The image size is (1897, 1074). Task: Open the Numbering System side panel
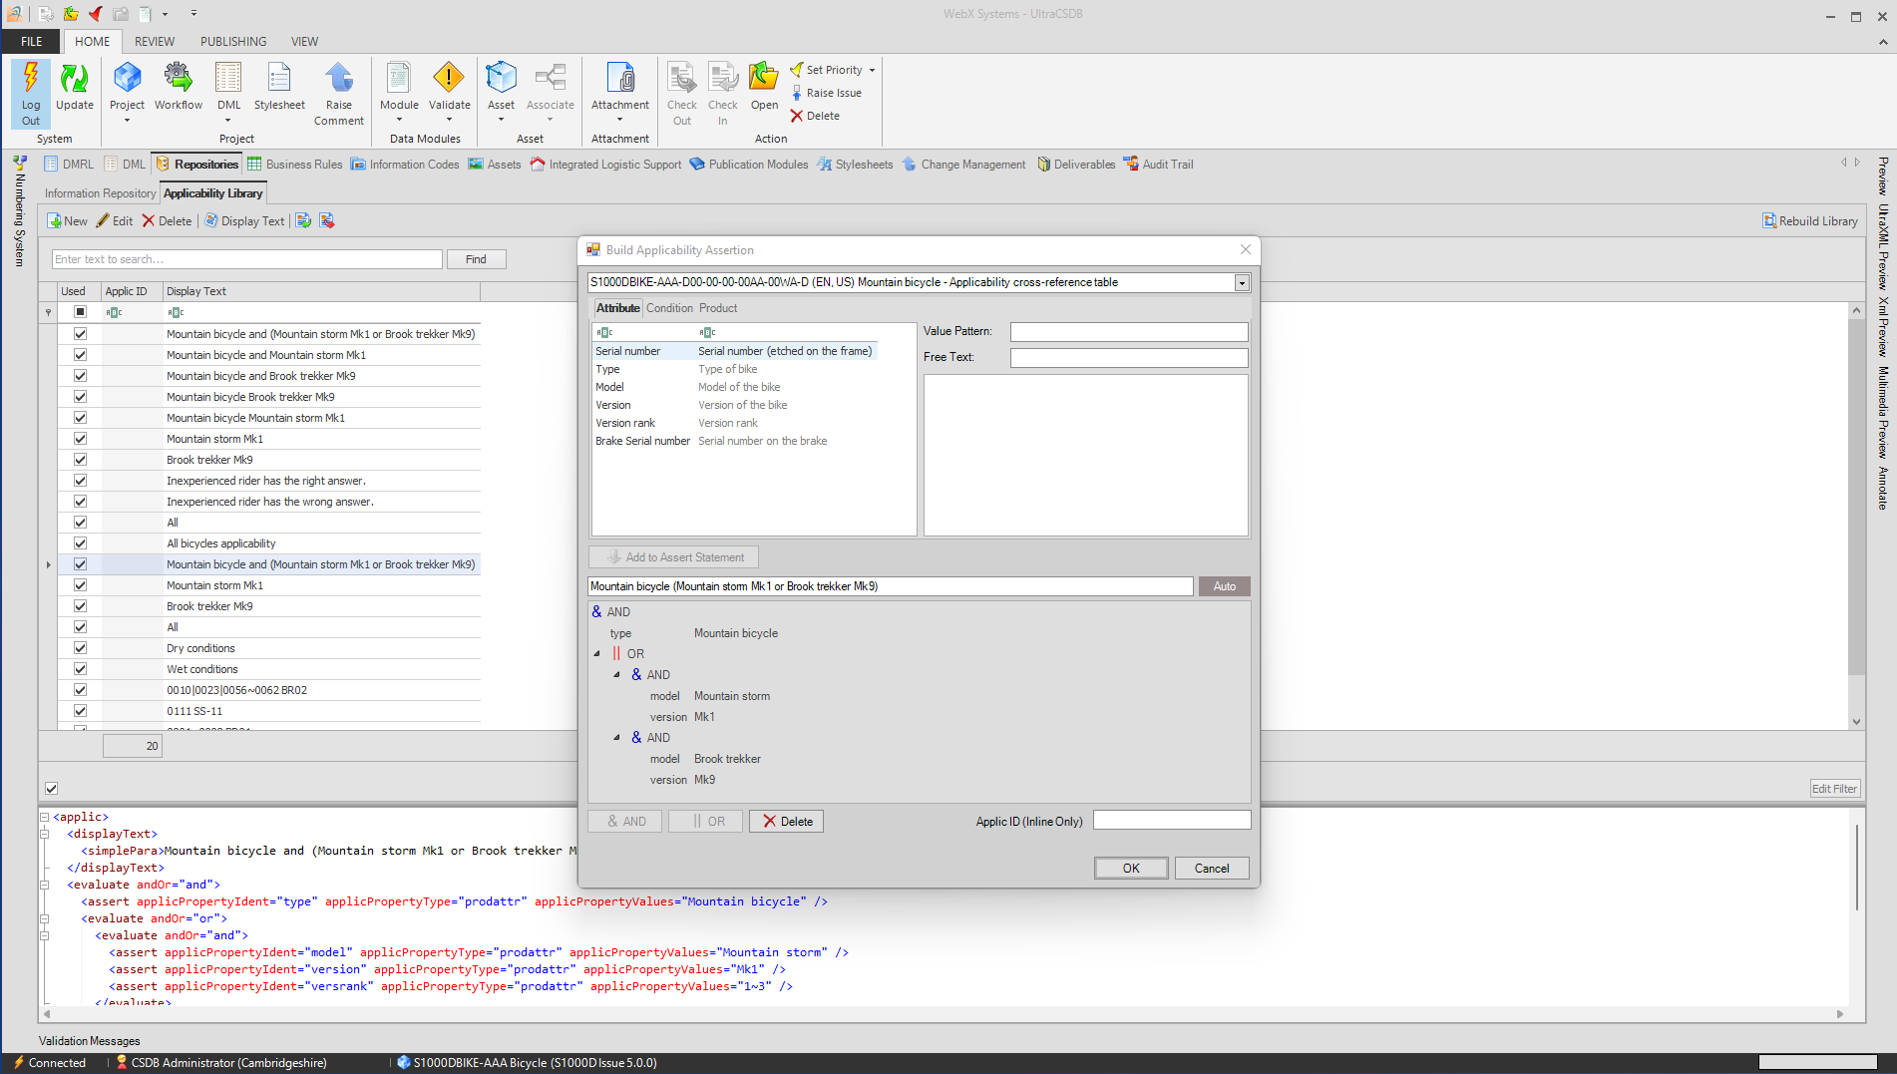click(19, 211)
